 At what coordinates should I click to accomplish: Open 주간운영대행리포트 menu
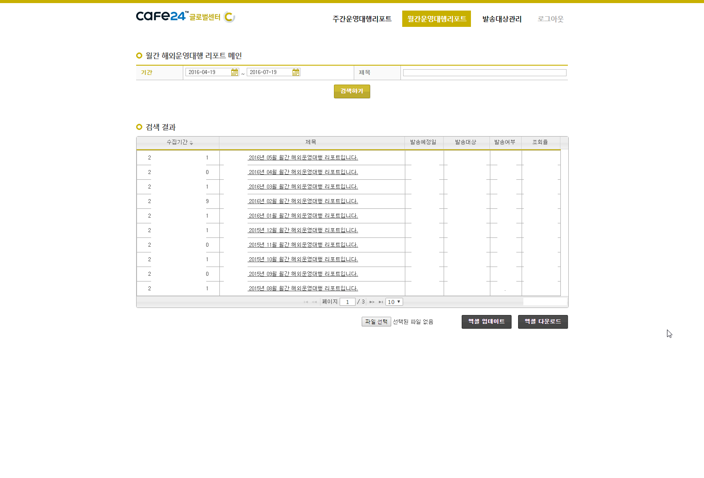pyautogui.click(x=362, y=19)
